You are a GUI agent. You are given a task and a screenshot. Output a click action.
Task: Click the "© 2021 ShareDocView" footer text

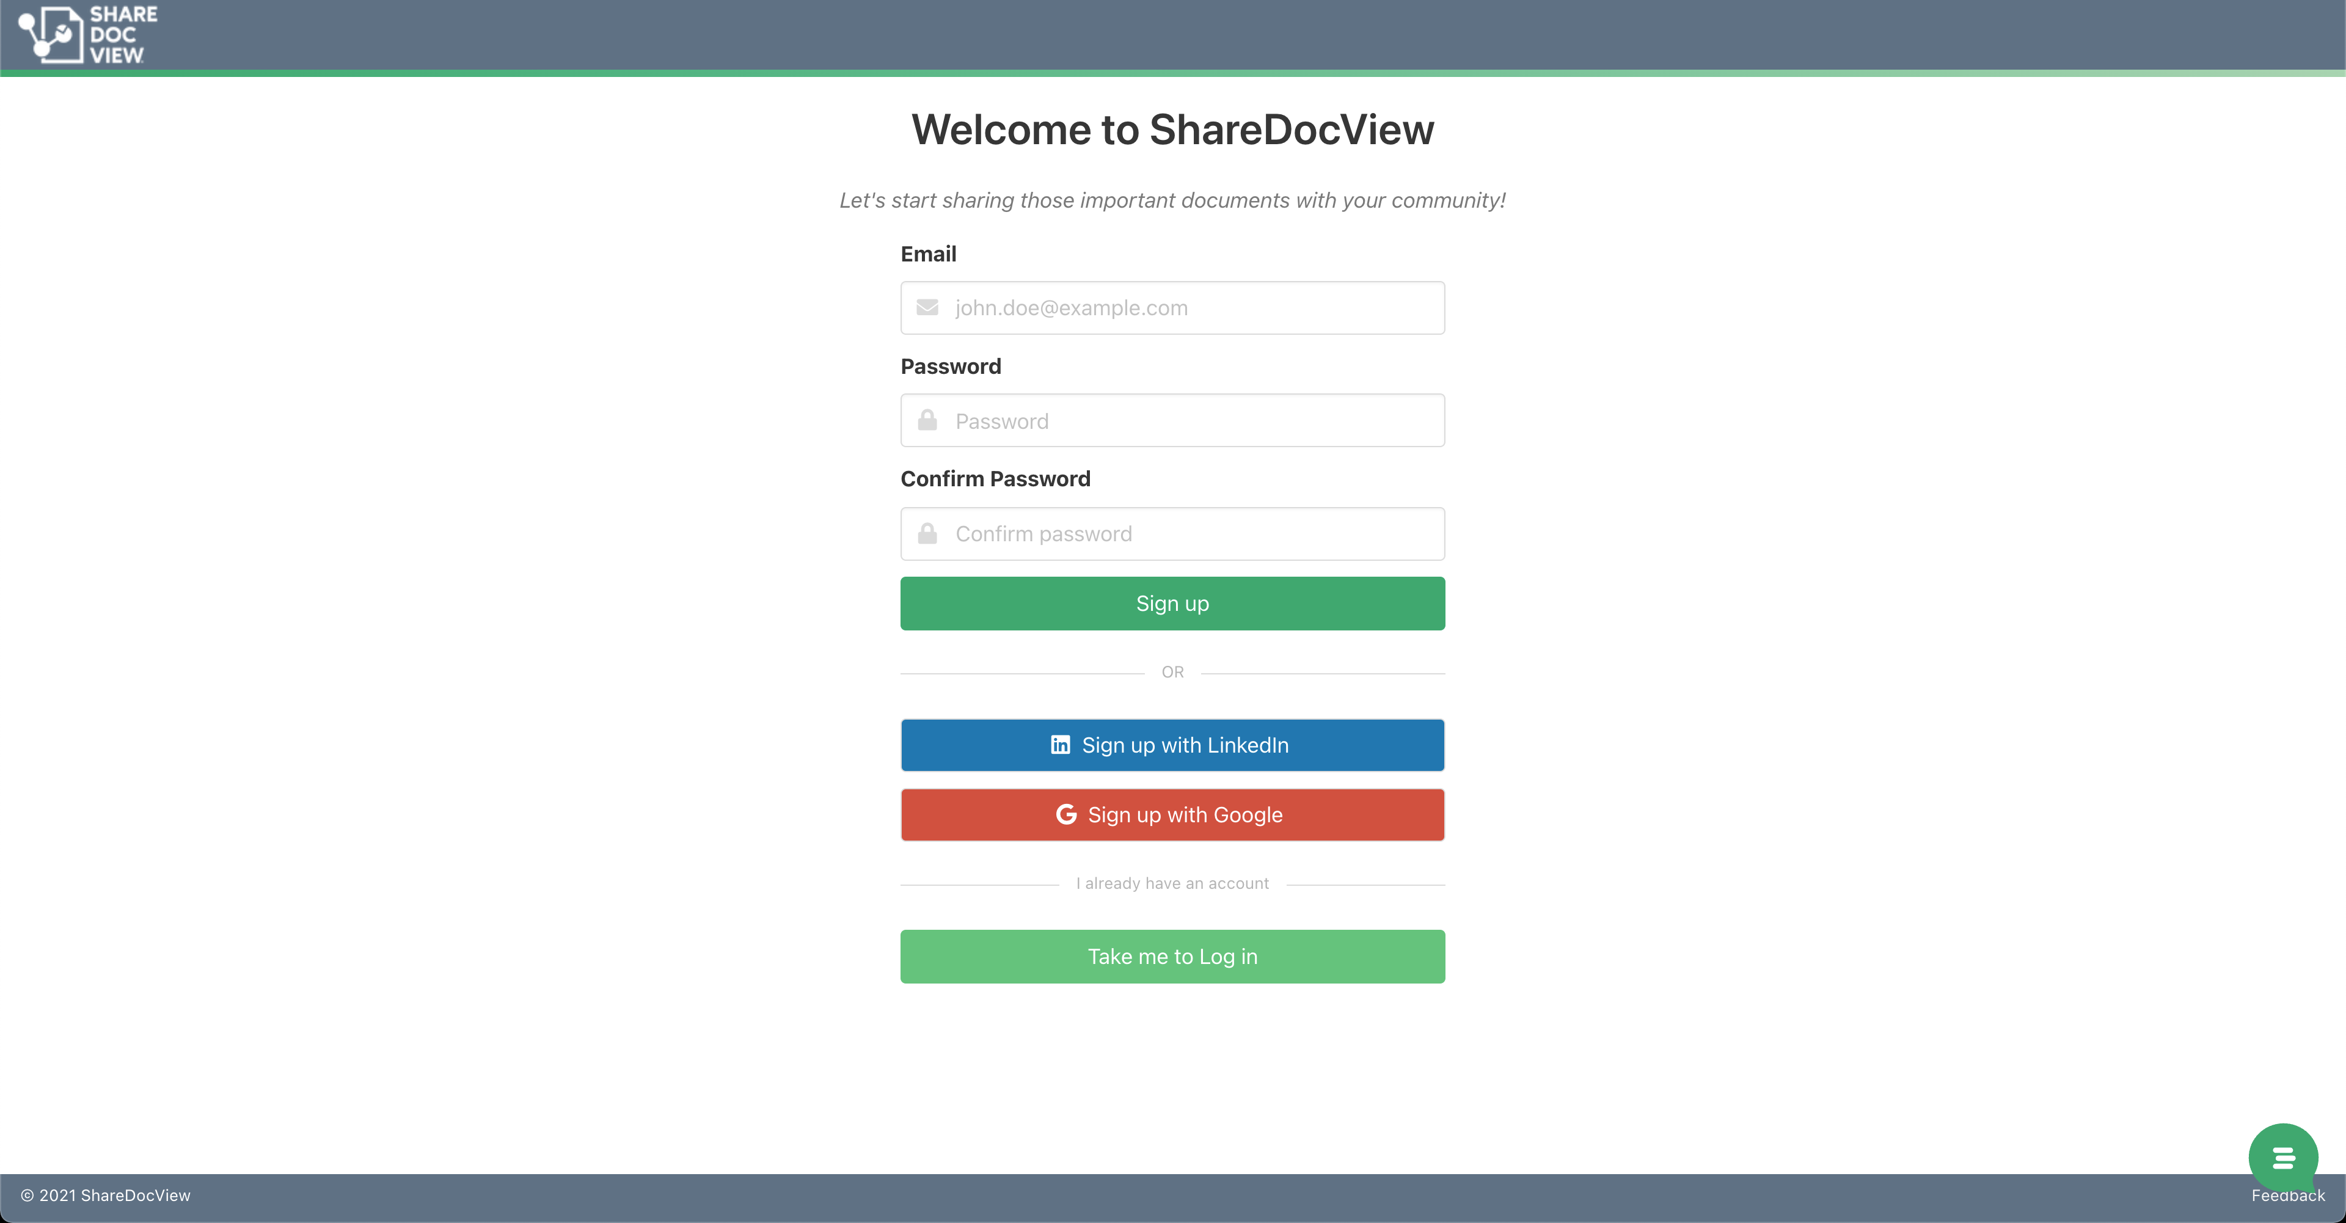click(106, 1196)
